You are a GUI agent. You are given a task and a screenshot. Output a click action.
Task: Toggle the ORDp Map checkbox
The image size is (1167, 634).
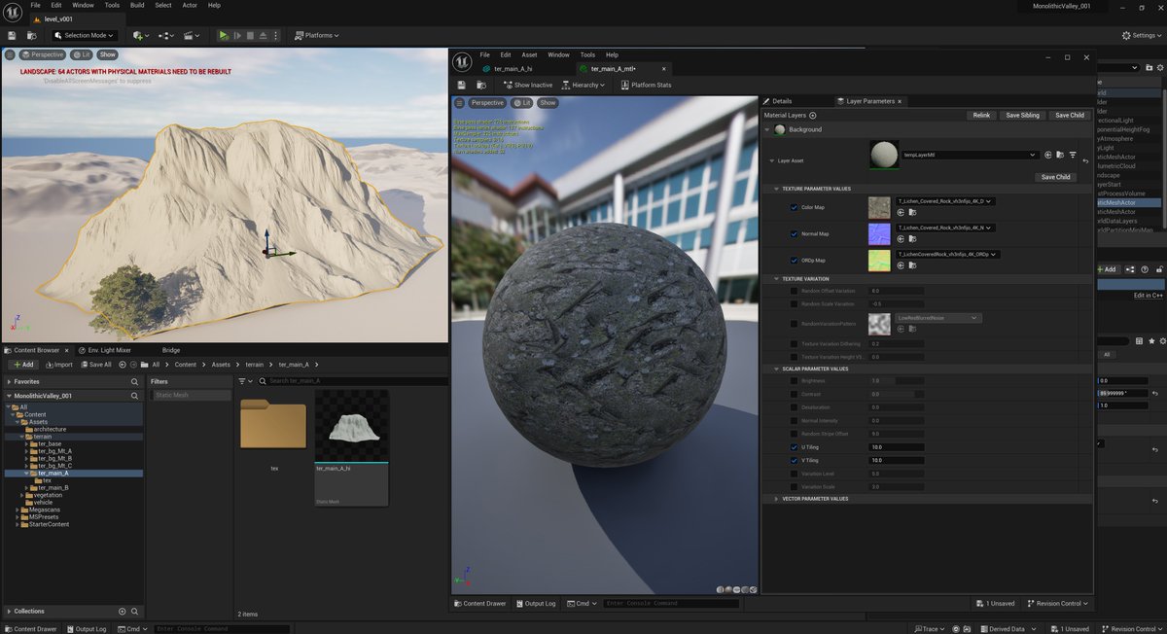pos(794,260)
